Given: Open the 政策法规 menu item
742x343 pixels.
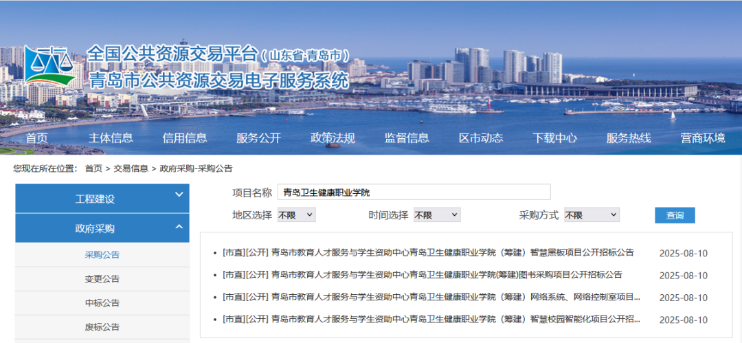Looking at the screenshot, I should (333, 138).
